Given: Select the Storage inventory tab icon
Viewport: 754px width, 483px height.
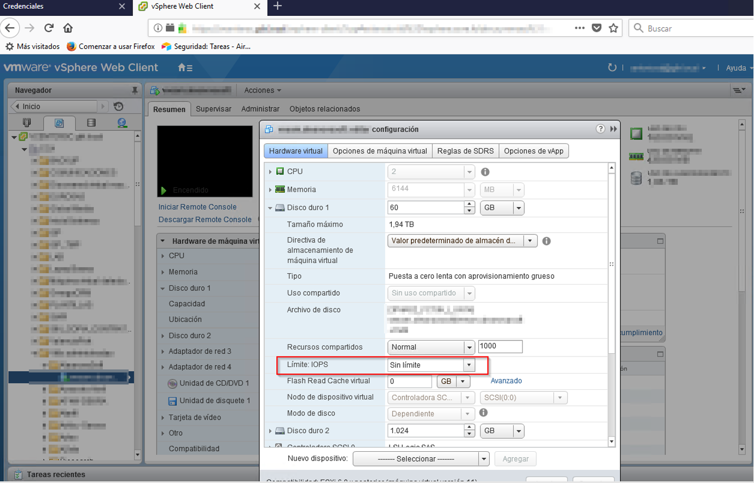Looking at the screenshot, I should [91, 123].
